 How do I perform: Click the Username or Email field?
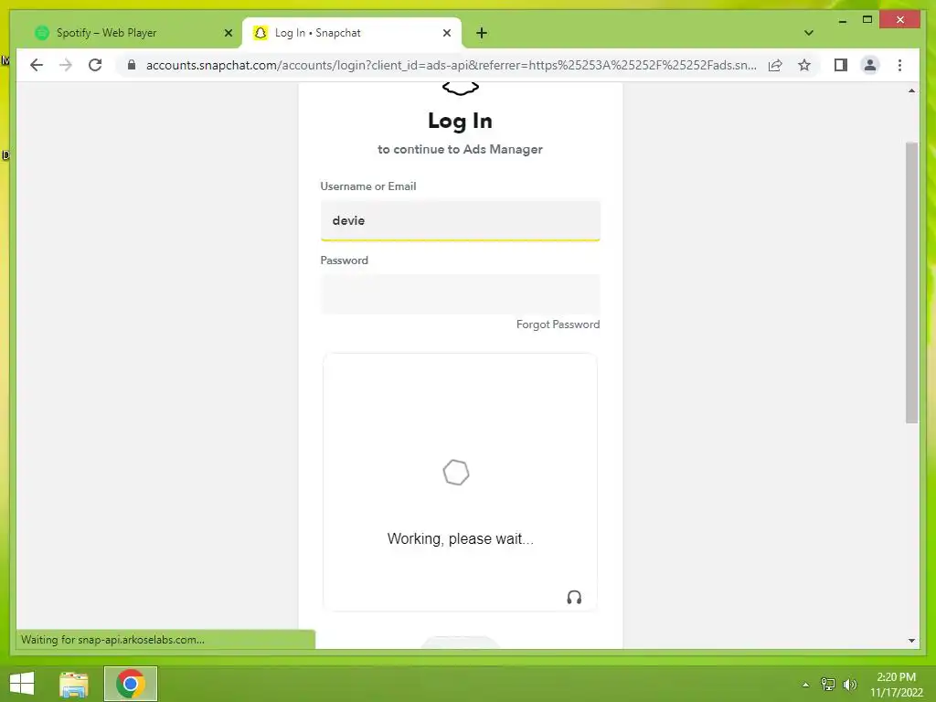pyautogui.click(x=461, y=220)
